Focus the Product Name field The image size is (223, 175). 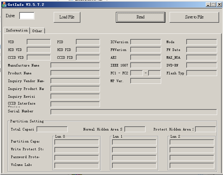[x=75, y=73]
